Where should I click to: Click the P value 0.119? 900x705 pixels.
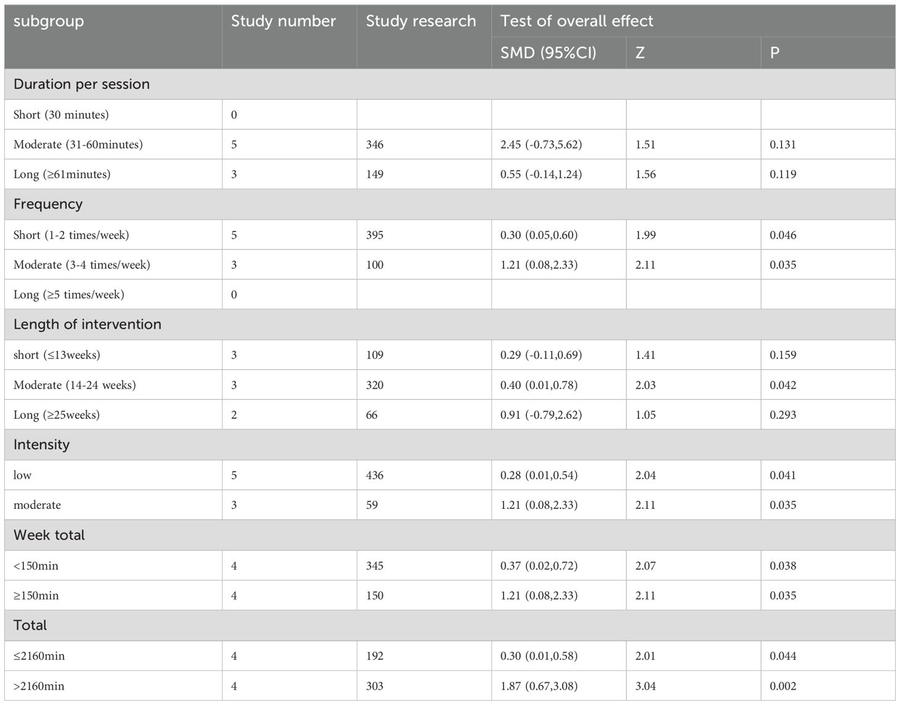click(x=783, y=175)
